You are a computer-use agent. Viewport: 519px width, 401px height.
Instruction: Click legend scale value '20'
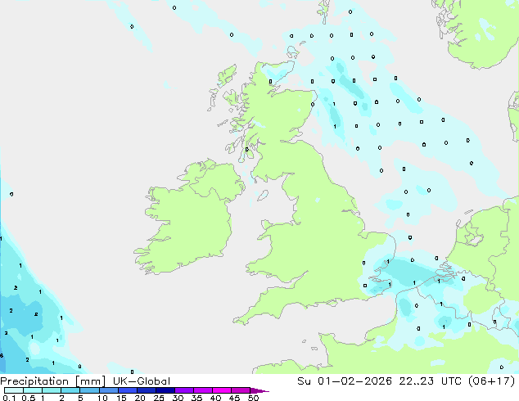pyautogui.click(x=140, y=398)
